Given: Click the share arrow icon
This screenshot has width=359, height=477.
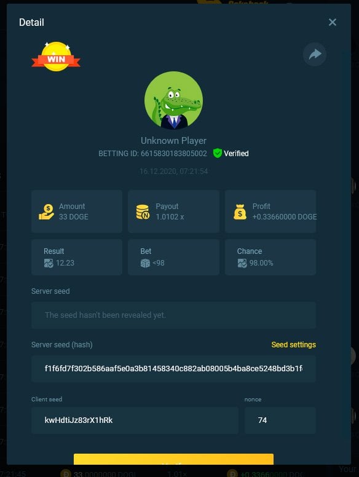Looking at the screenshot, I should [x=315, y=55].
